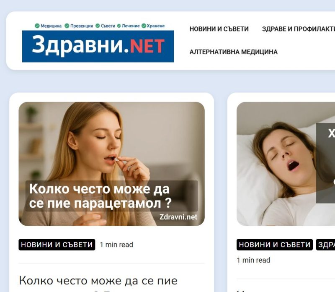
Task: Open the Новини и съвети menu item
Action: pyautogui.click(x=219, y=29)
